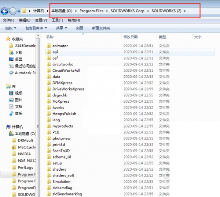
Task: Select the HoopsPublish folder name
Action: pos(64,114)
